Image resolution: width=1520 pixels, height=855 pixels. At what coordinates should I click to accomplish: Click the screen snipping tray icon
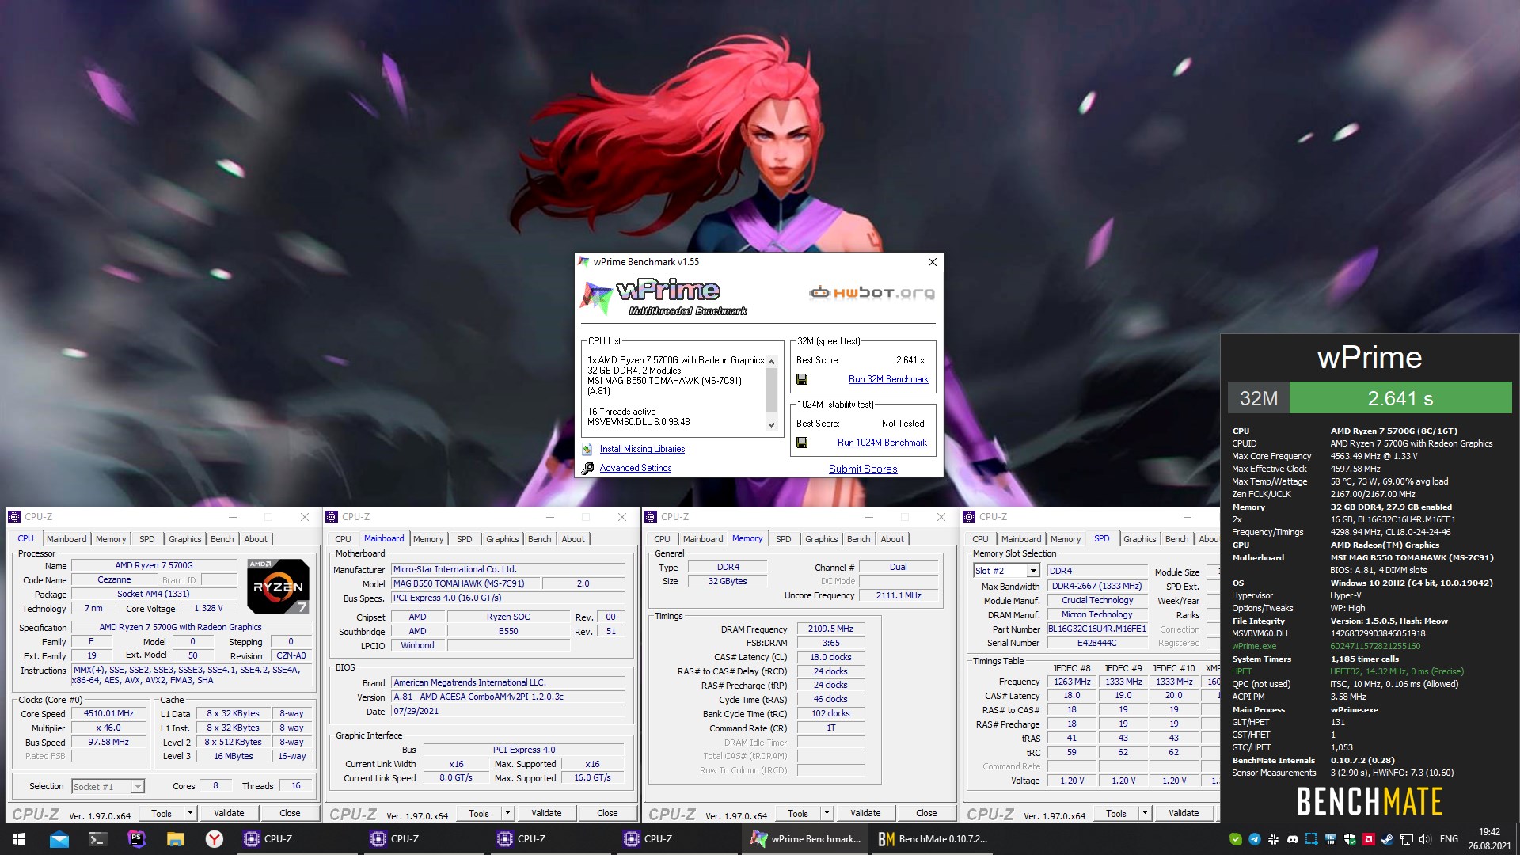[1312, 839]
